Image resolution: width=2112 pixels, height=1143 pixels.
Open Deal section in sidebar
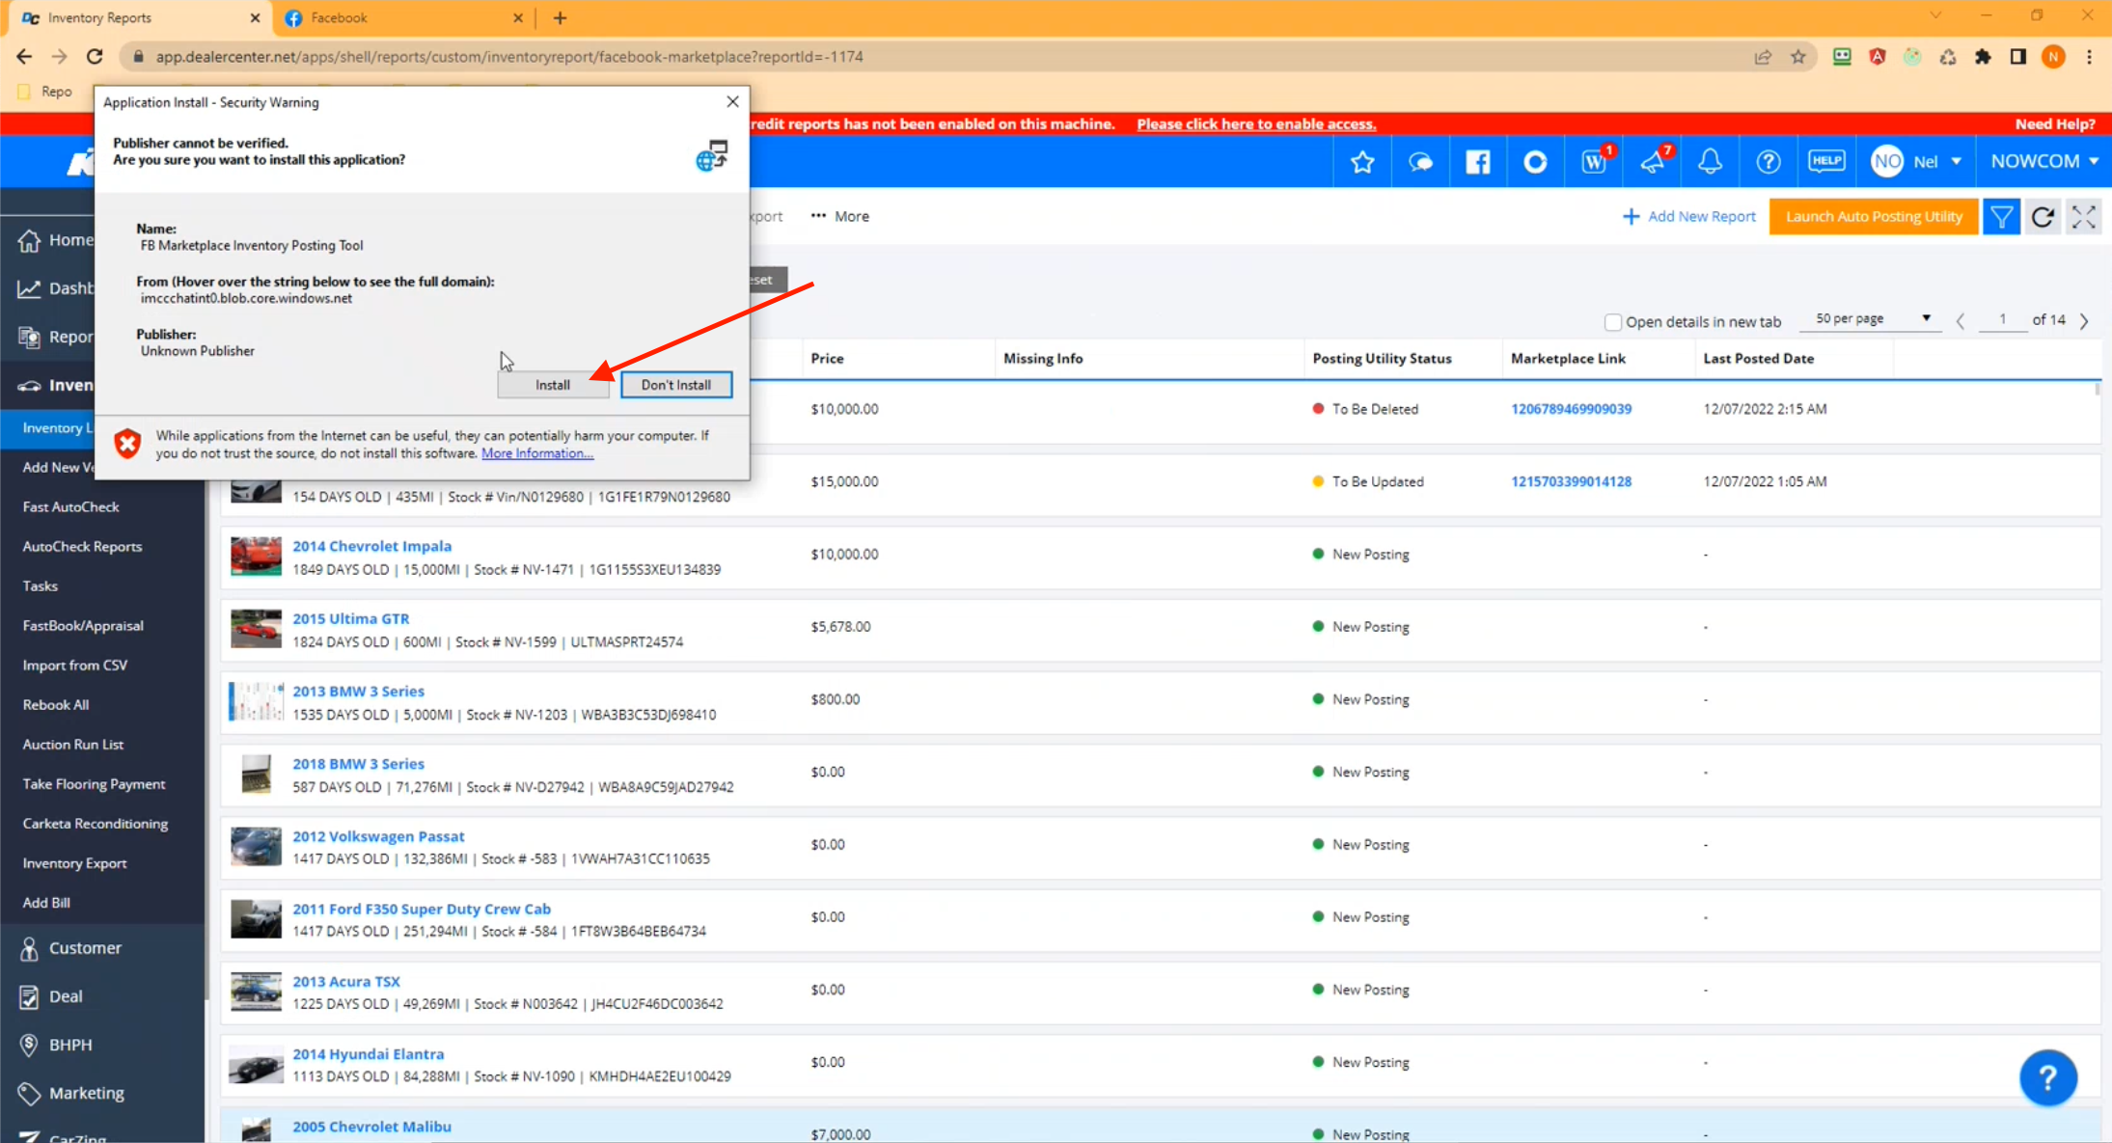tap(66, 996)
